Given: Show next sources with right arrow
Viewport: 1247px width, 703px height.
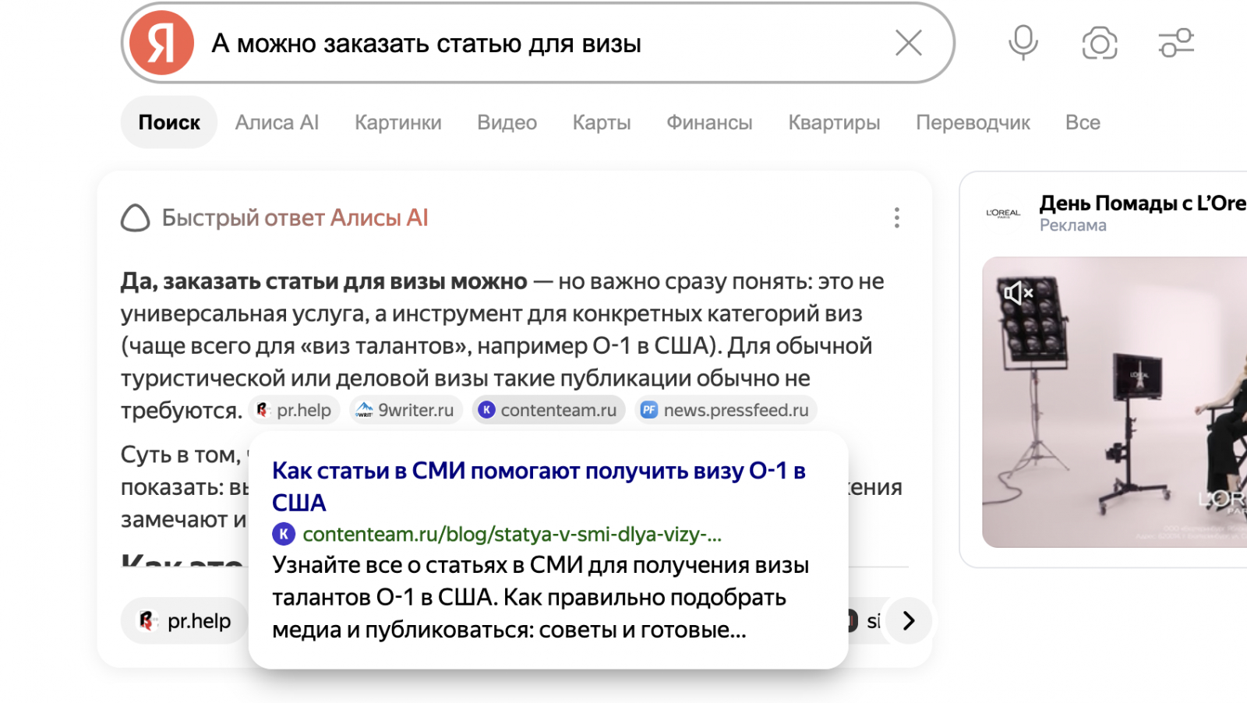Looking at the screenshot, I should (908, 620).
